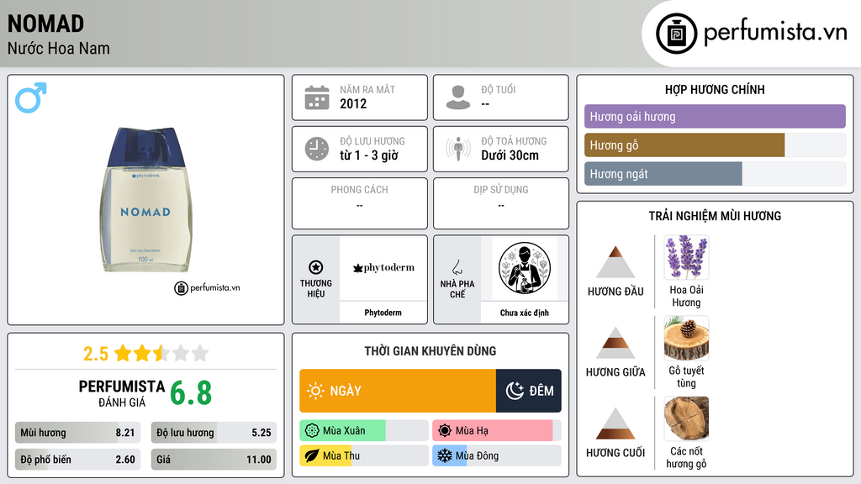Click the summer sun icon for Mùa Hạ
The image size is (861, 484).
(x=445, y=431)
